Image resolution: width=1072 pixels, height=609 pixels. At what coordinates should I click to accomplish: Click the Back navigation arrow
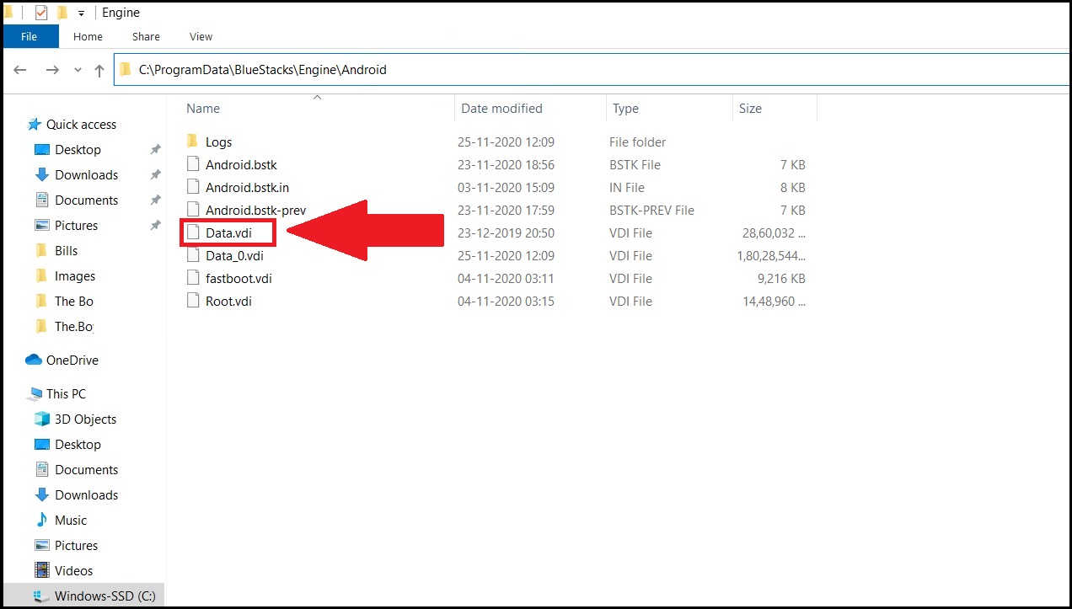coord(21,70)
